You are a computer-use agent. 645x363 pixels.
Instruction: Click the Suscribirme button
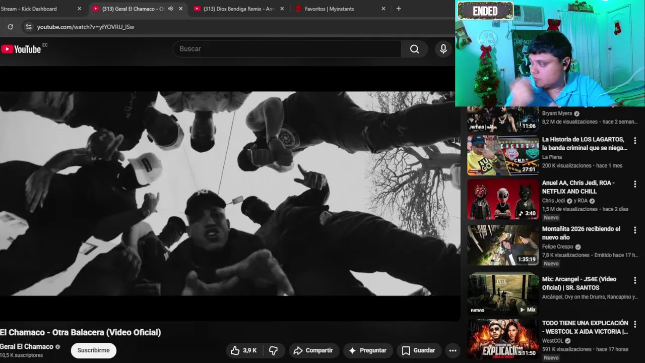click(x=93, y=350)
